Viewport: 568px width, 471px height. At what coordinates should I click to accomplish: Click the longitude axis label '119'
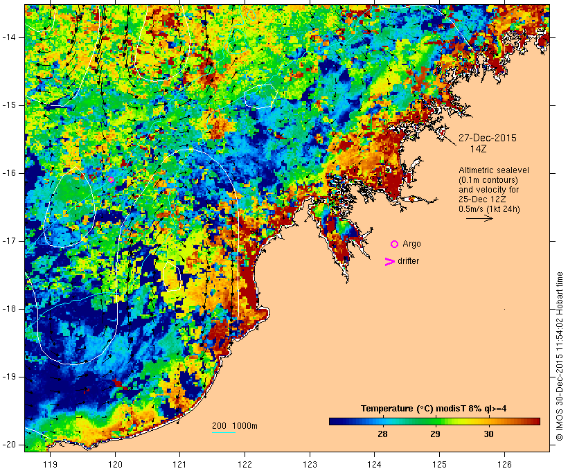50,465
